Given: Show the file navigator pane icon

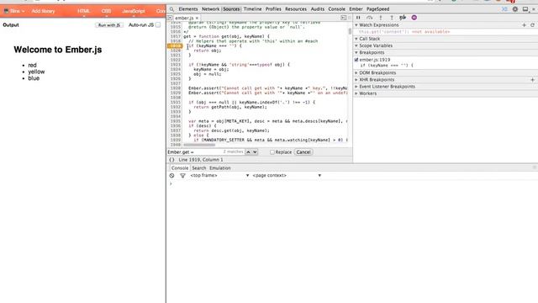Looking at the screenshot, I should pyautogui.click(x=170, y=18).
